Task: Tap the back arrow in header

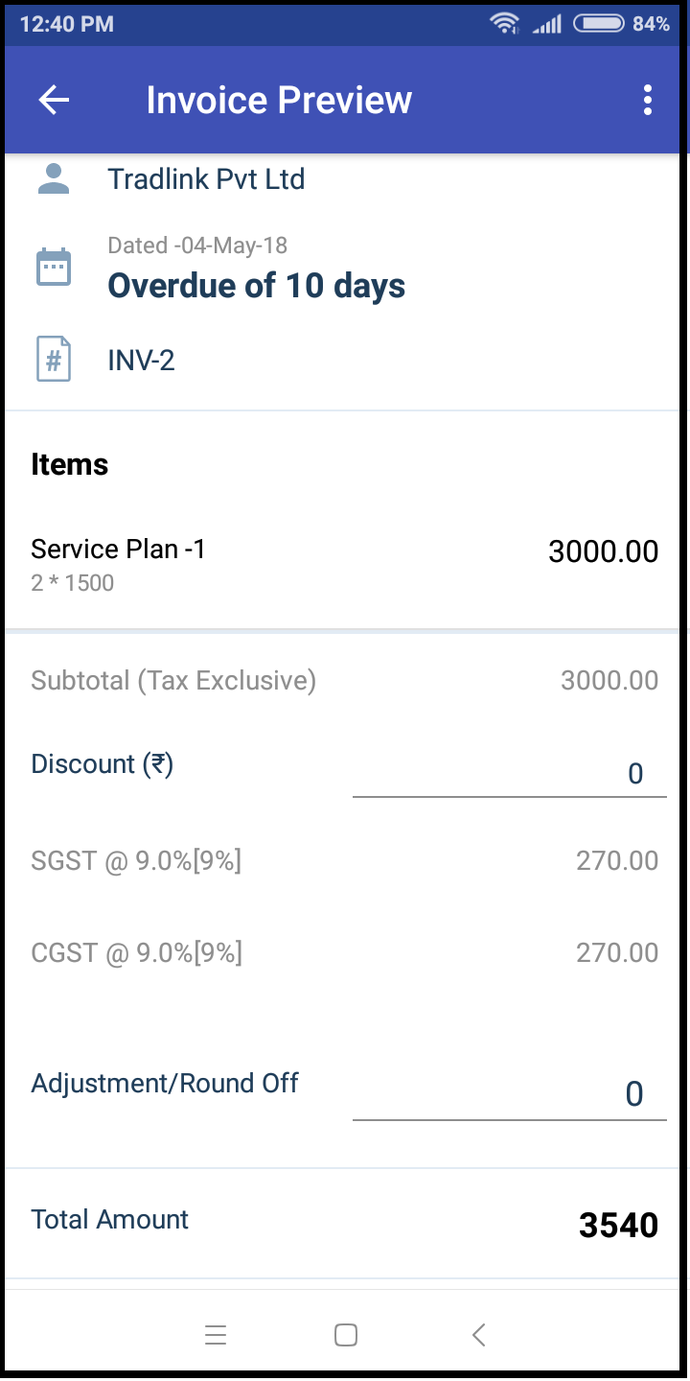Action: point(54,100)
